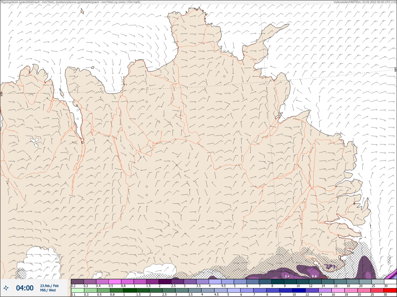Pick the bottom-row pale green swatch labeled 0.1
This screenshot has height=297, width=397.
pyautogui.click(x=78, y=290)
